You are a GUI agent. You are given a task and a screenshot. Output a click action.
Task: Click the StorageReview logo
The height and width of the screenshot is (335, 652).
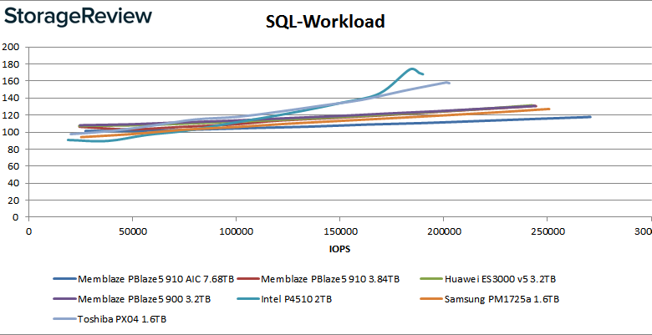[x=78, y=18]
